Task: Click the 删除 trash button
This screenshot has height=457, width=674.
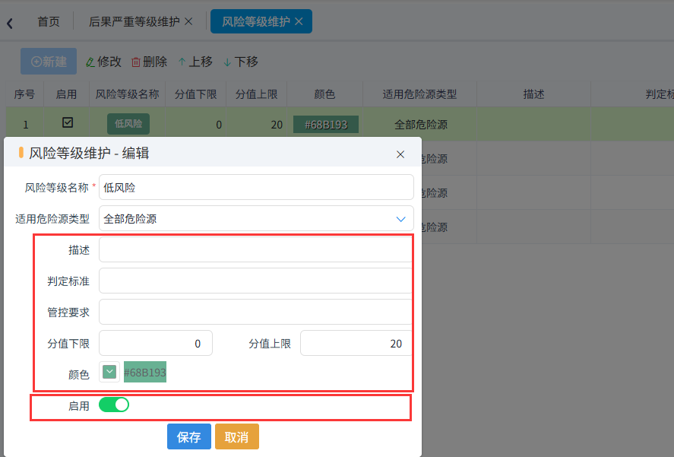Action: point(149,62)
